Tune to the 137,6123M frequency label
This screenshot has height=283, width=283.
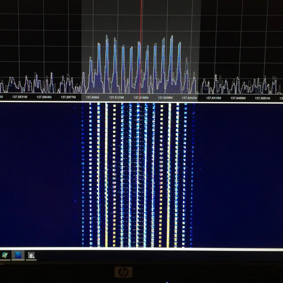117,97
